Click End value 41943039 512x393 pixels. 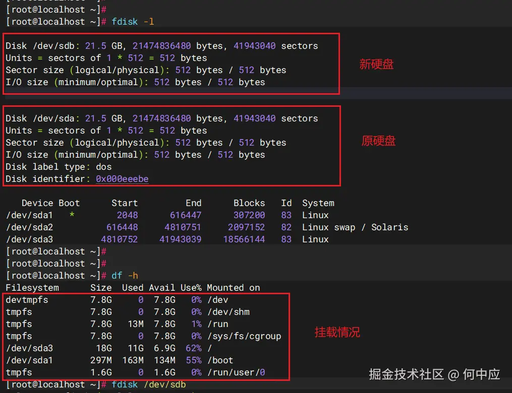point(180,239)
